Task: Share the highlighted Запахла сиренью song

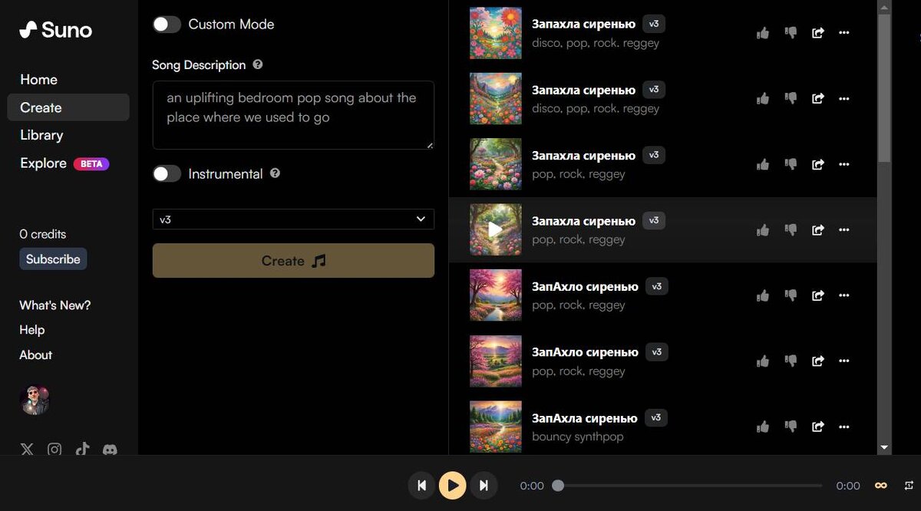Action: pos(818,229)
